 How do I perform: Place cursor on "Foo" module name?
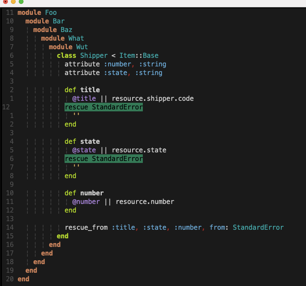click(x=51, y=13)
